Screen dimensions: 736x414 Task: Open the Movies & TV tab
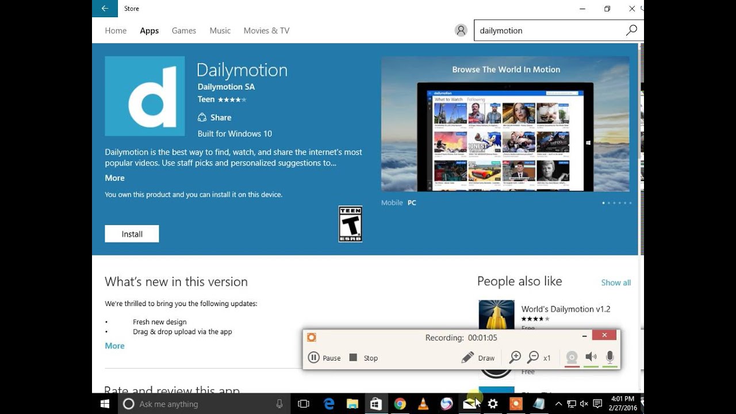[266, 30]
